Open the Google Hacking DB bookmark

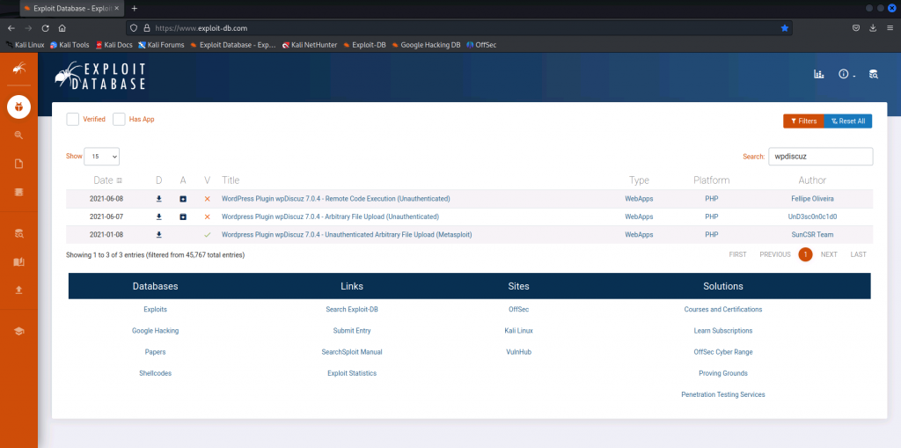[426, 44]
